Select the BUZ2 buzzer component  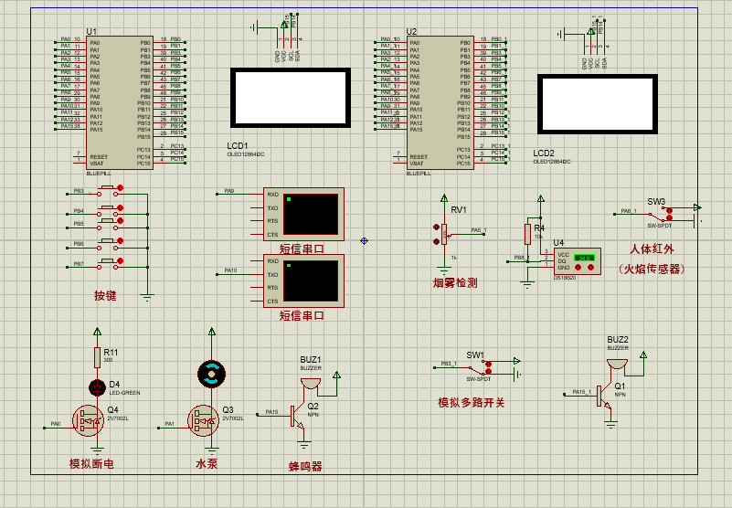[617, 364]
